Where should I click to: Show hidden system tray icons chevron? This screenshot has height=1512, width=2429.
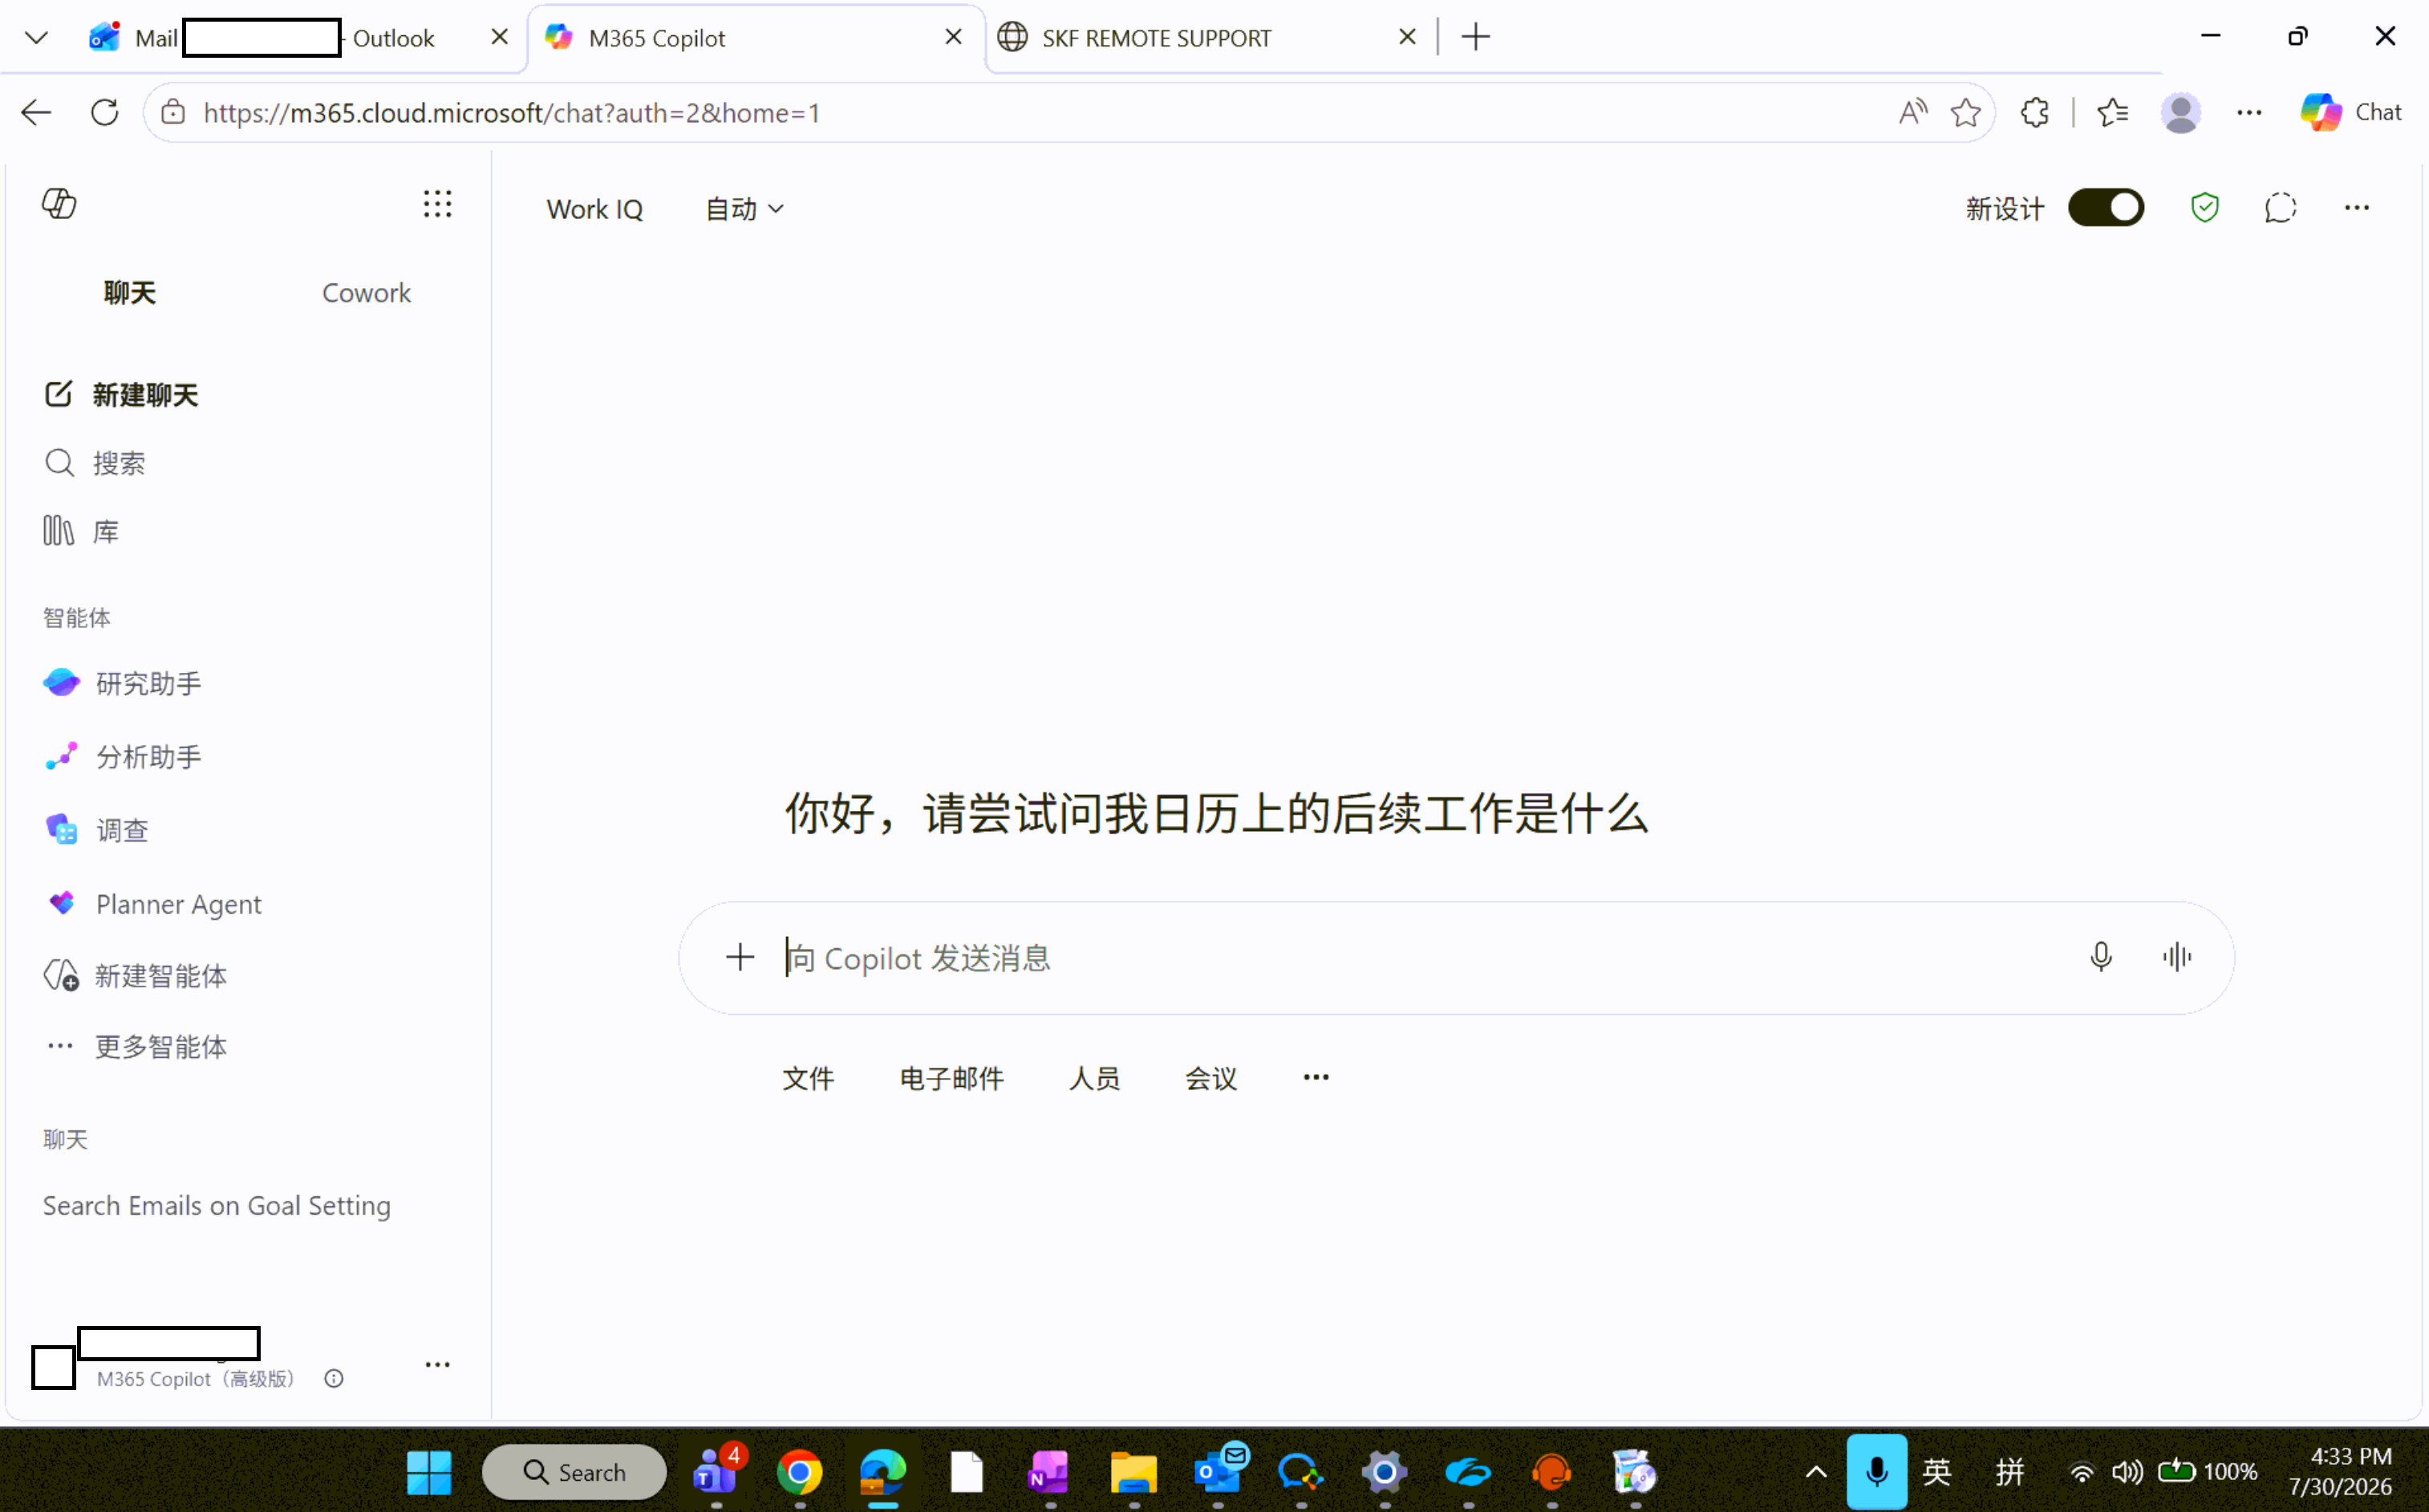1816,1472
